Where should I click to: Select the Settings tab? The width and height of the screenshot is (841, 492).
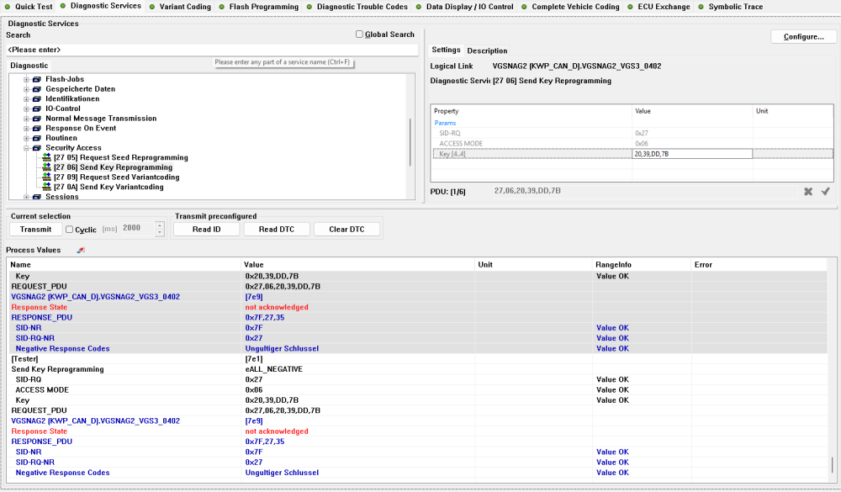[446, 50]
